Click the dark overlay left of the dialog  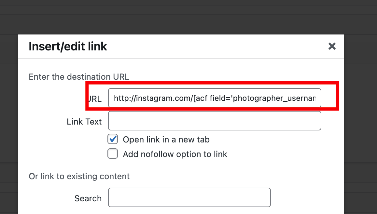click(x=9, y=124)
